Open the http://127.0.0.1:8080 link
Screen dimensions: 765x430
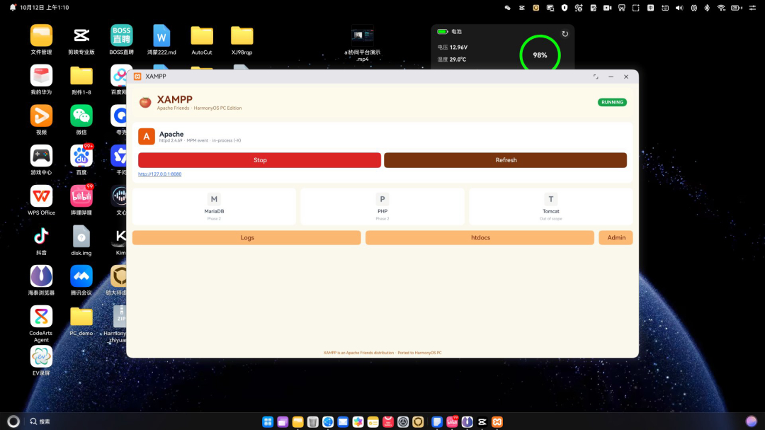(159, 174)
